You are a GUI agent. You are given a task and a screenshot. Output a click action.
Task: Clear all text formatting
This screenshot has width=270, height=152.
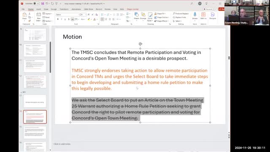[97, 15]
